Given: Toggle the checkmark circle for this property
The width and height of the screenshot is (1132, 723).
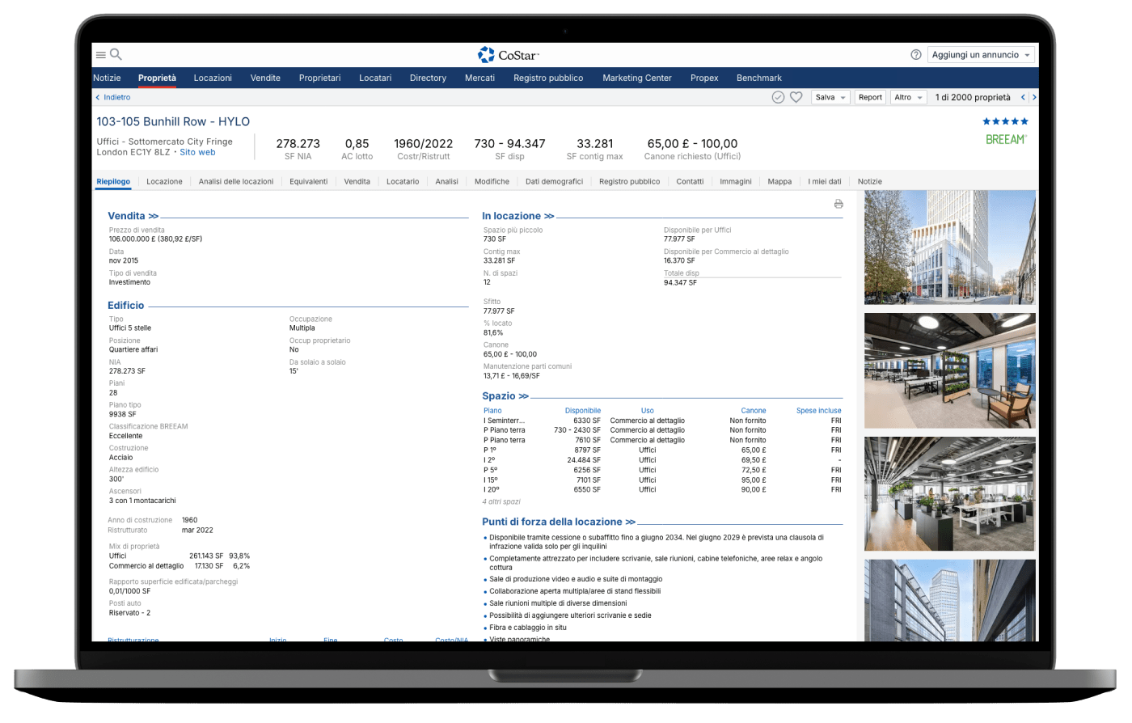Looking at the screenshot, I should [778, 97].
